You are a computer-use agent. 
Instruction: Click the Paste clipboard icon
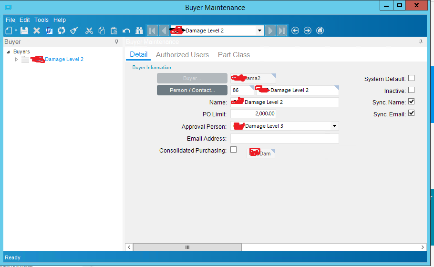(114, 31)
